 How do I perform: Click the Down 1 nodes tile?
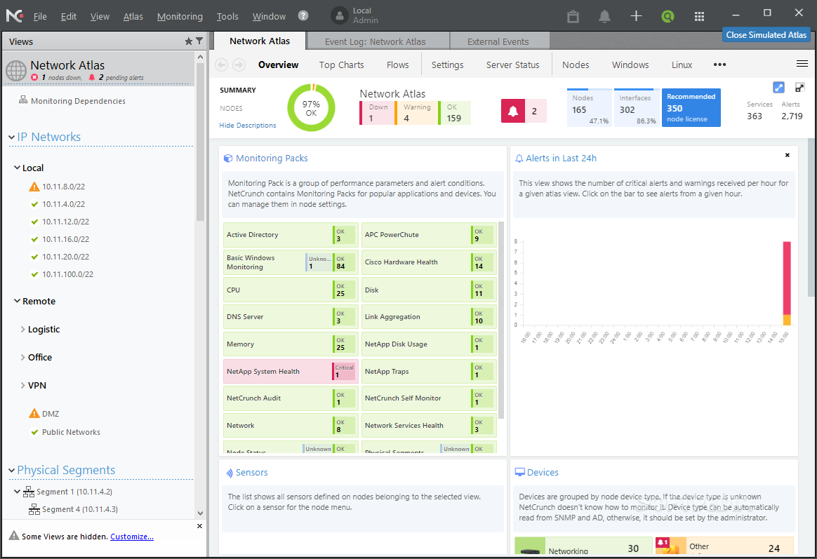(x=377, y=112)
